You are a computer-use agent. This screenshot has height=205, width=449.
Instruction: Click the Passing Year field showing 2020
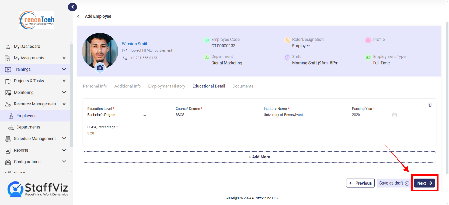click(x=372, y=115)
